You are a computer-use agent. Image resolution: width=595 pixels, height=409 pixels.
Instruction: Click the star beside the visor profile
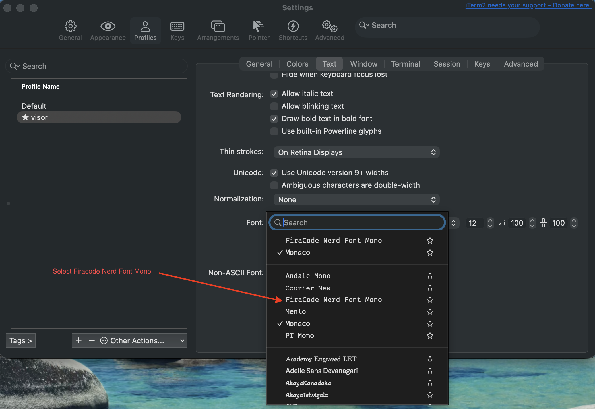coord(25,117)
